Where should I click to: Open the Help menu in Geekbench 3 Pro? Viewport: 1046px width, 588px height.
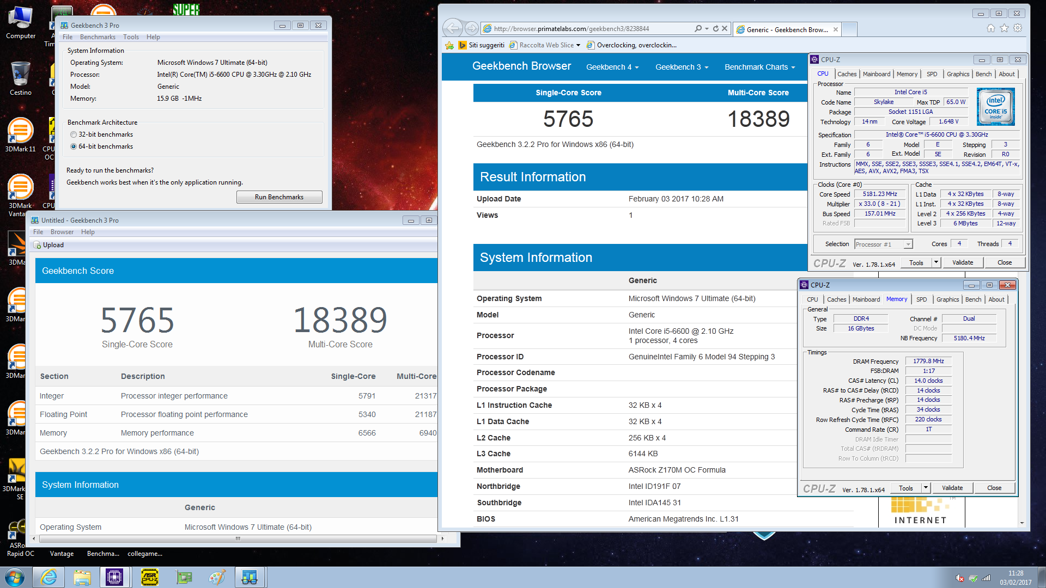153,37
